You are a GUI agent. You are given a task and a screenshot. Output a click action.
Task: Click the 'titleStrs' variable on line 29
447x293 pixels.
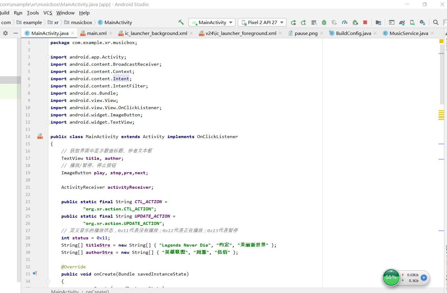[x=98, y=245]
